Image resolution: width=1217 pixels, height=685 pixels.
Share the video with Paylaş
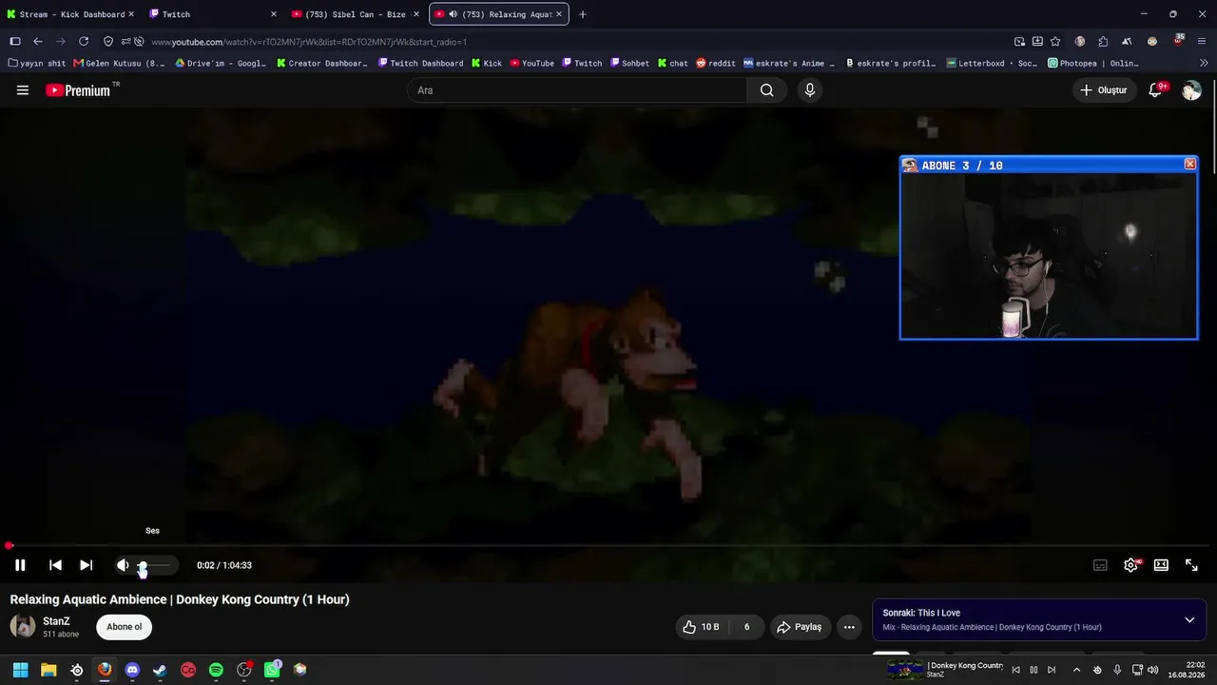[x=800, y=627]
